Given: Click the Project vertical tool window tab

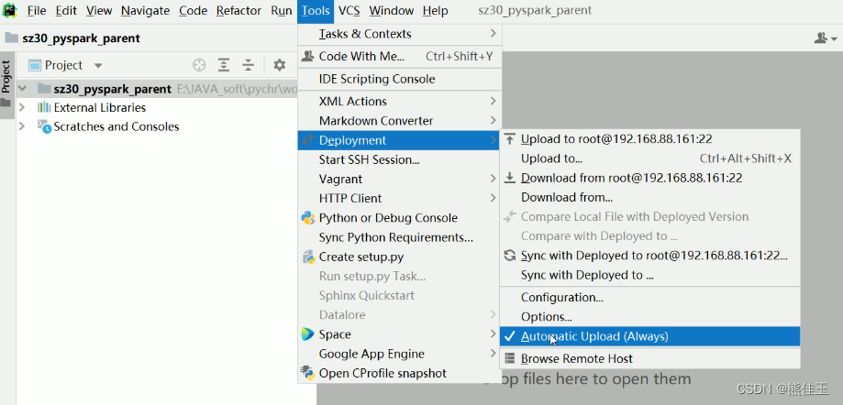Looking at the screenshot, I should pyautogui.click(x=6, y=76).
